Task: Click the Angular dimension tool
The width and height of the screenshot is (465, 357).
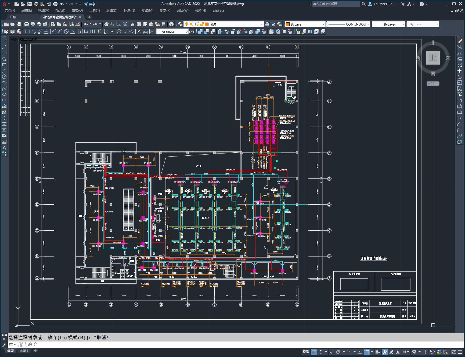Action: click(72, 32)
